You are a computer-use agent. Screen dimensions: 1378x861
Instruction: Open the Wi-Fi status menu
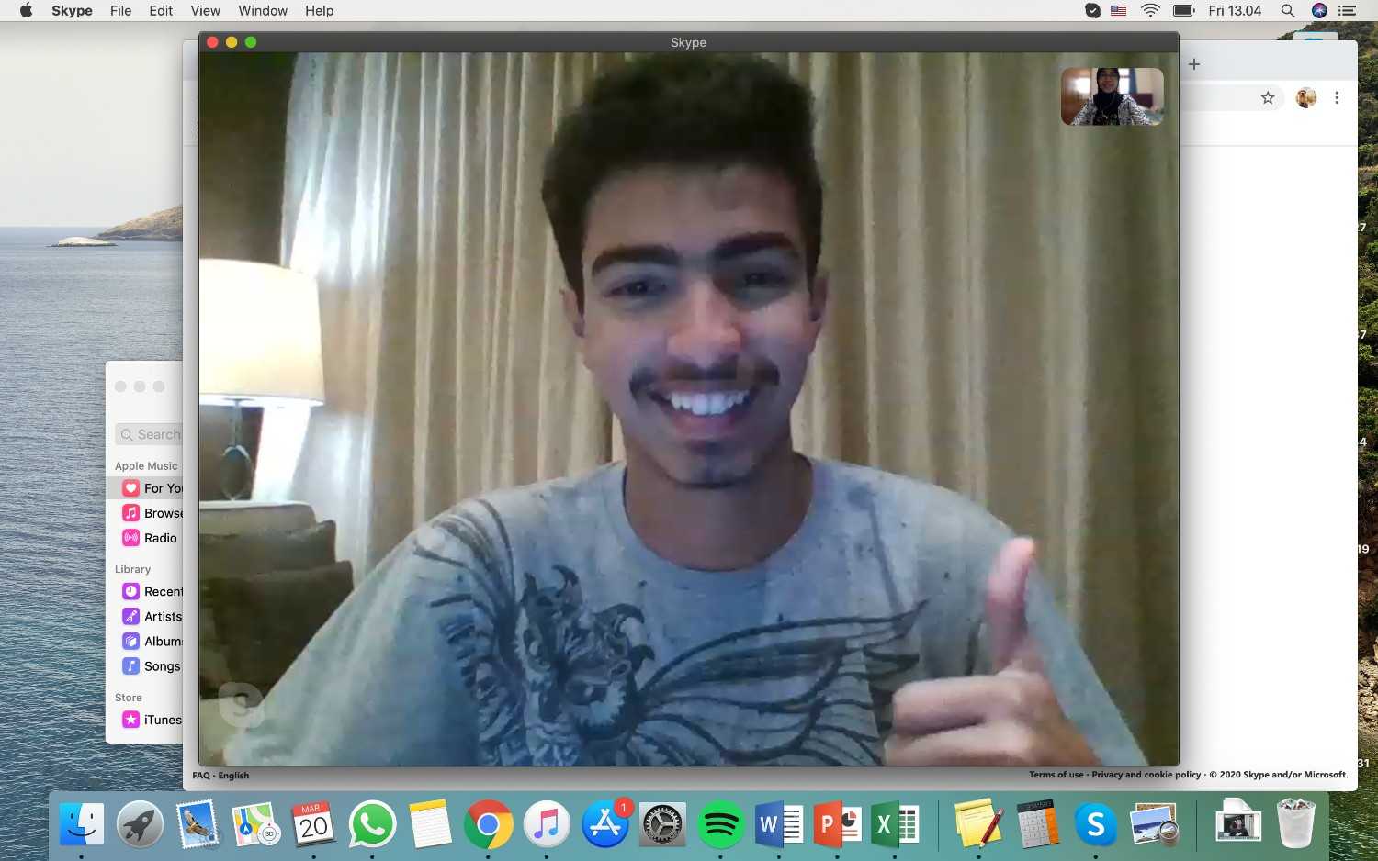pyautogui.click(x=1150, y=11)
